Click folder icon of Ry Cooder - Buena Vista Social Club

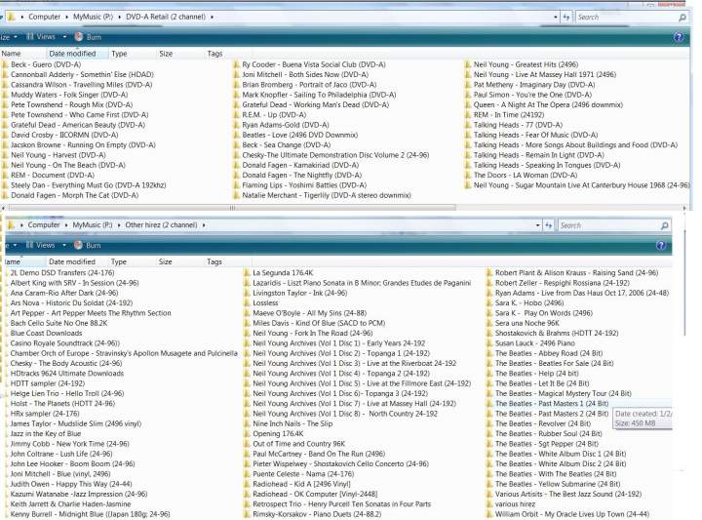pyautogui.click(x=236, y=64)
